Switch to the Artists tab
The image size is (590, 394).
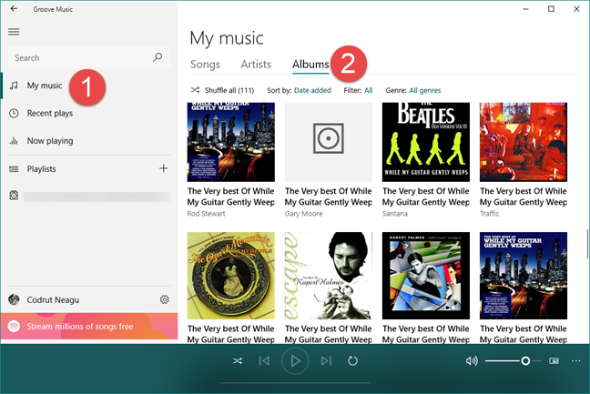[x=256, y=65]
